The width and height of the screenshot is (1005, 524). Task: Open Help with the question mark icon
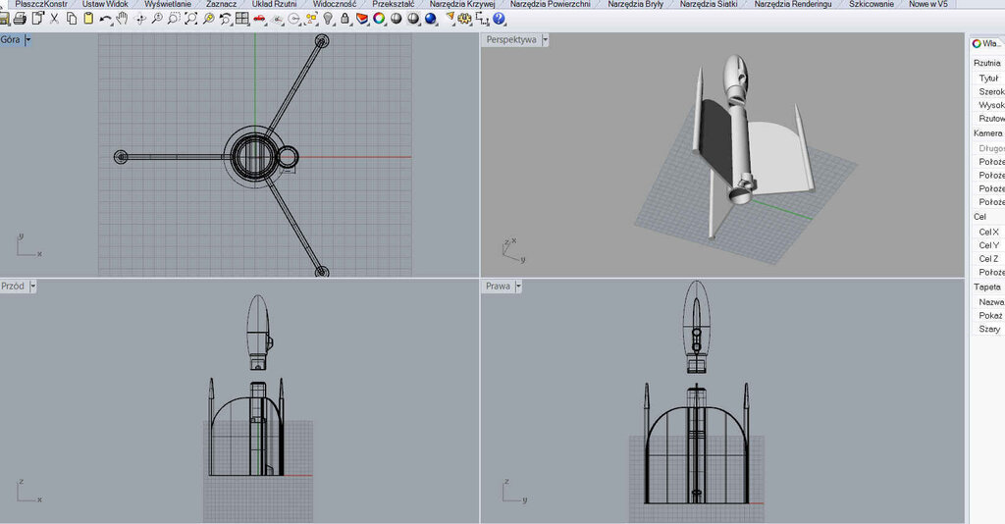click(499, 19)
